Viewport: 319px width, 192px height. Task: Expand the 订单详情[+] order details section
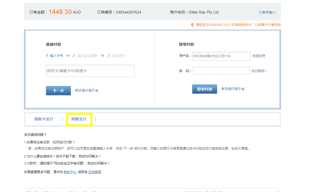pos(267,12)
